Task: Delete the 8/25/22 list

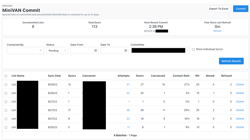Action: click(240, 127)
